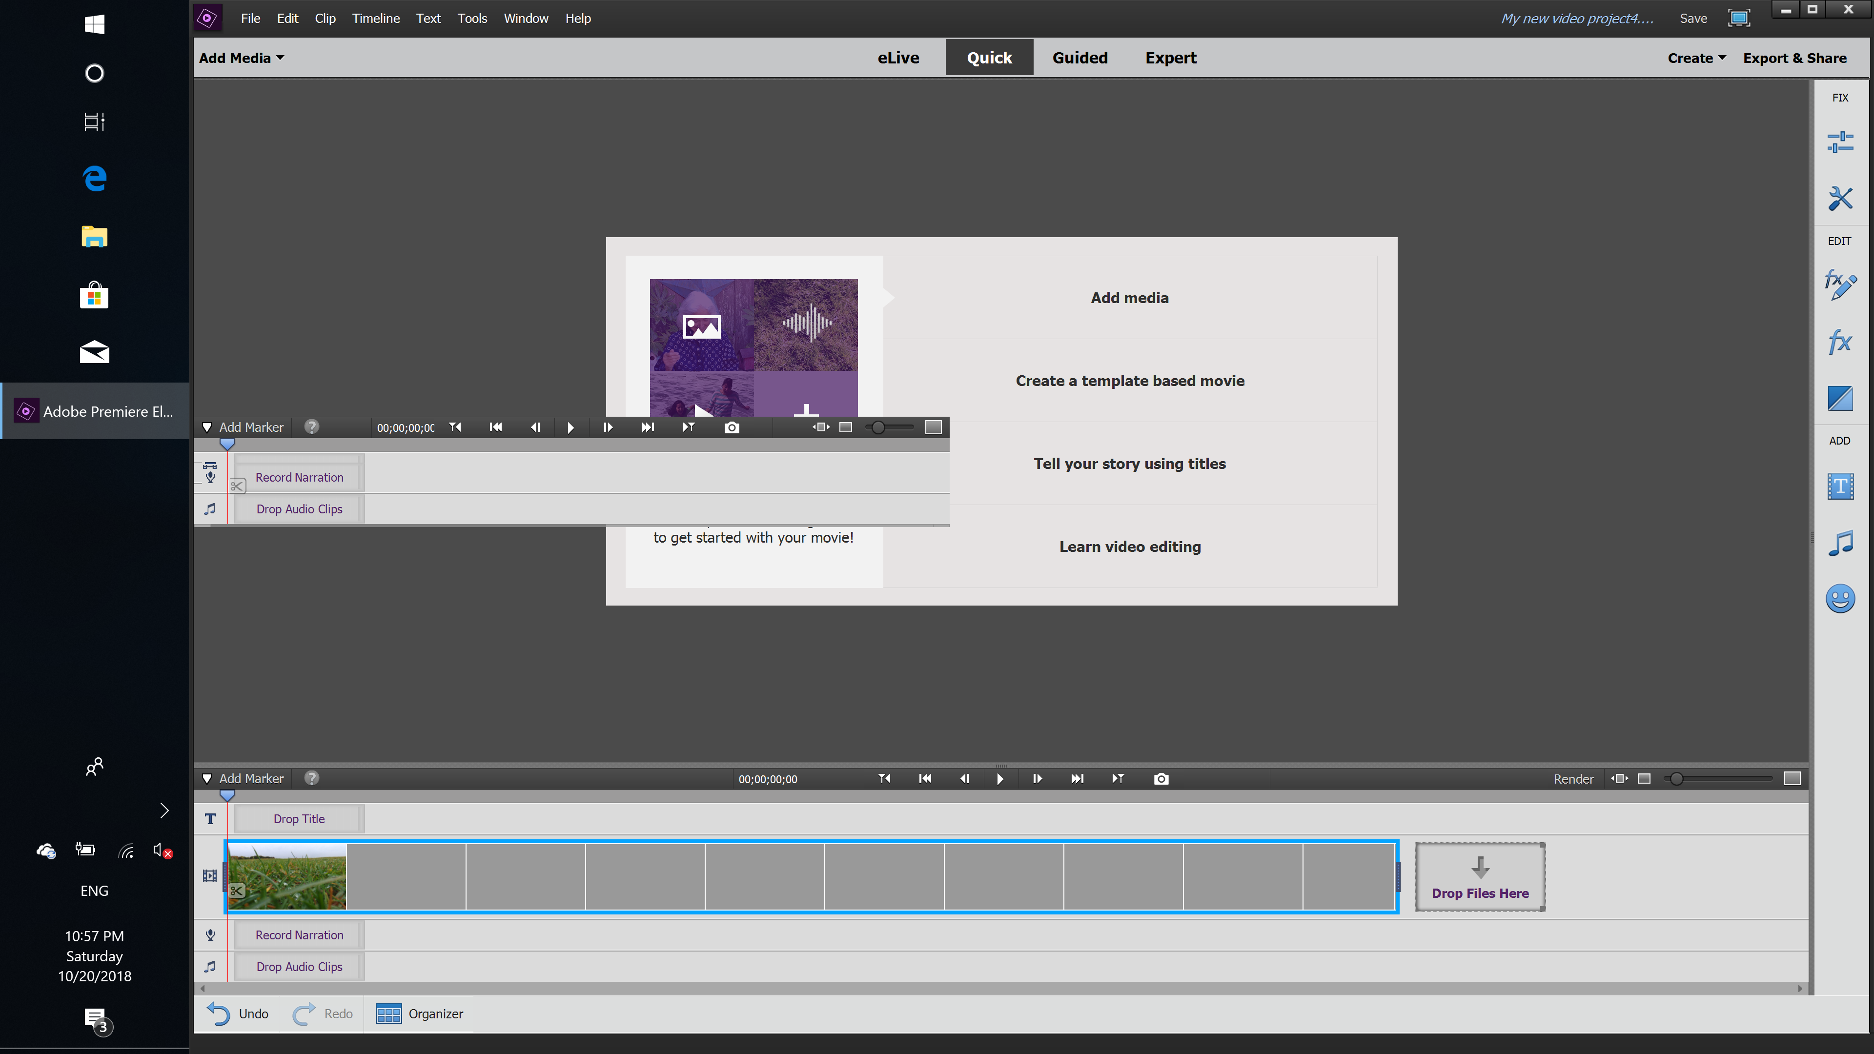Open the Titles T icon under ADD

click(x=1840, y=486)
